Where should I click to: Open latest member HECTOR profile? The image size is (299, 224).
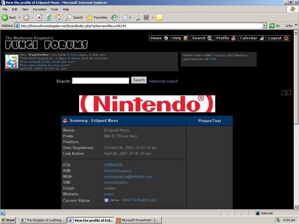click(210, 59)
